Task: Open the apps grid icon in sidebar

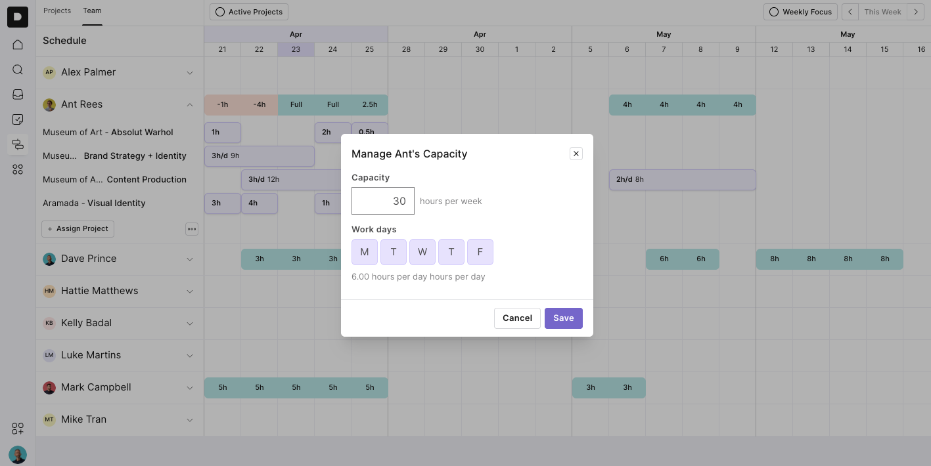Action: pos(18,169)
